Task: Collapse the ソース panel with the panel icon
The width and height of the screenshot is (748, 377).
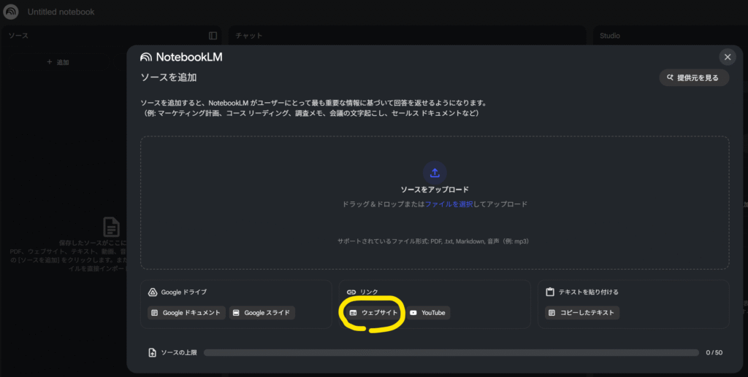Action: [213, 36]
